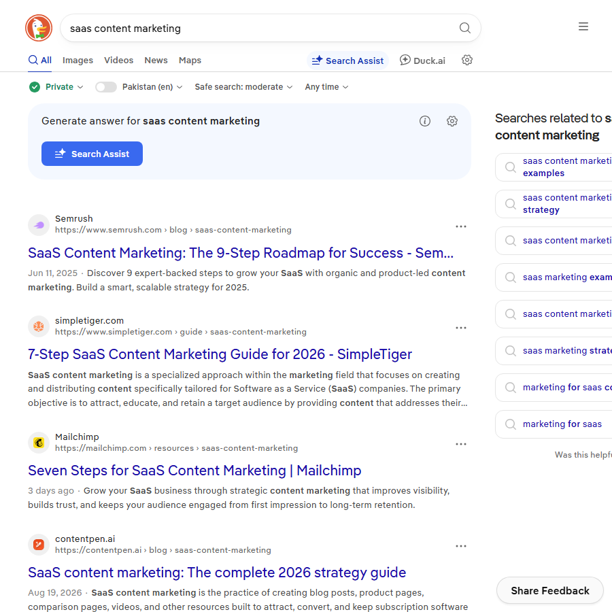This screenshot has width=612, height=612.
Task: Click the 'Jun 11, 2025' date text
Action: click(x=52, y=273)
